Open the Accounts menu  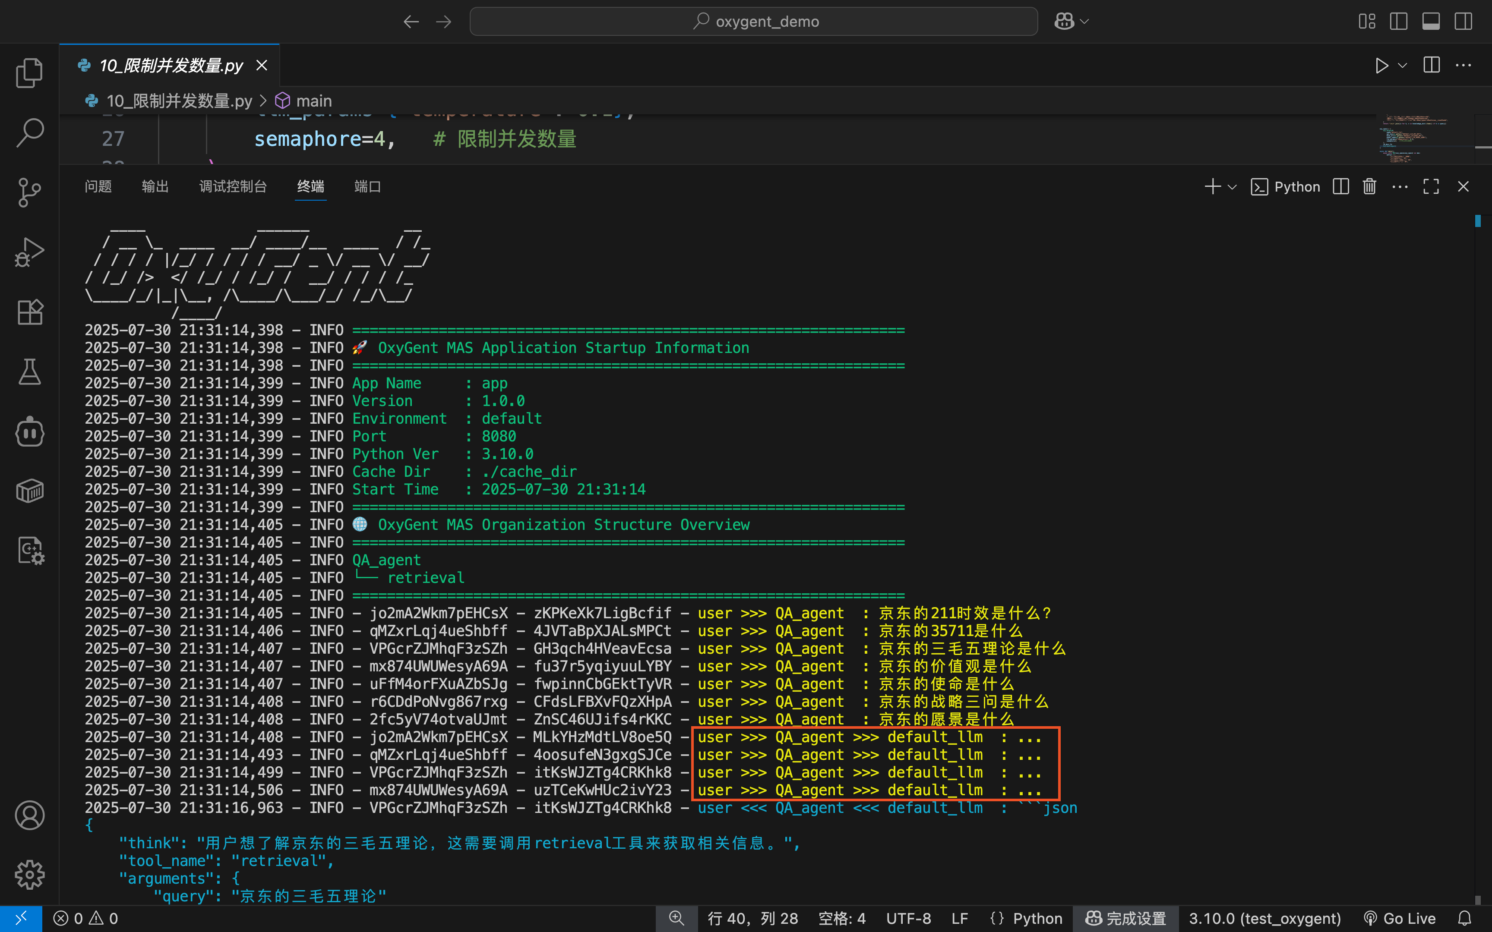[x=29, y=815]
